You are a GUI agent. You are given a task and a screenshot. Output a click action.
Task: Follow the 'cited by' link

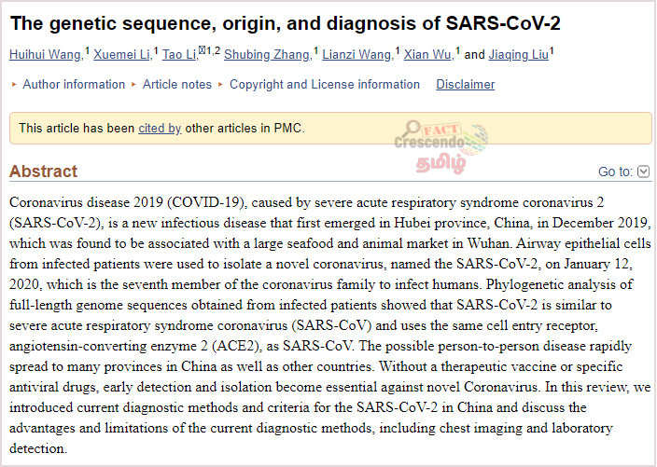point(160,128)
